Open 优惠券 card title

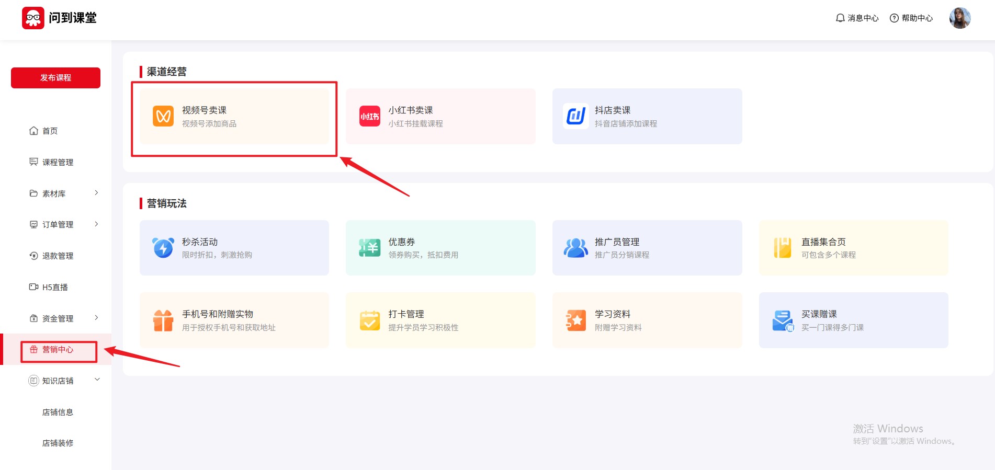coord(402,242)
